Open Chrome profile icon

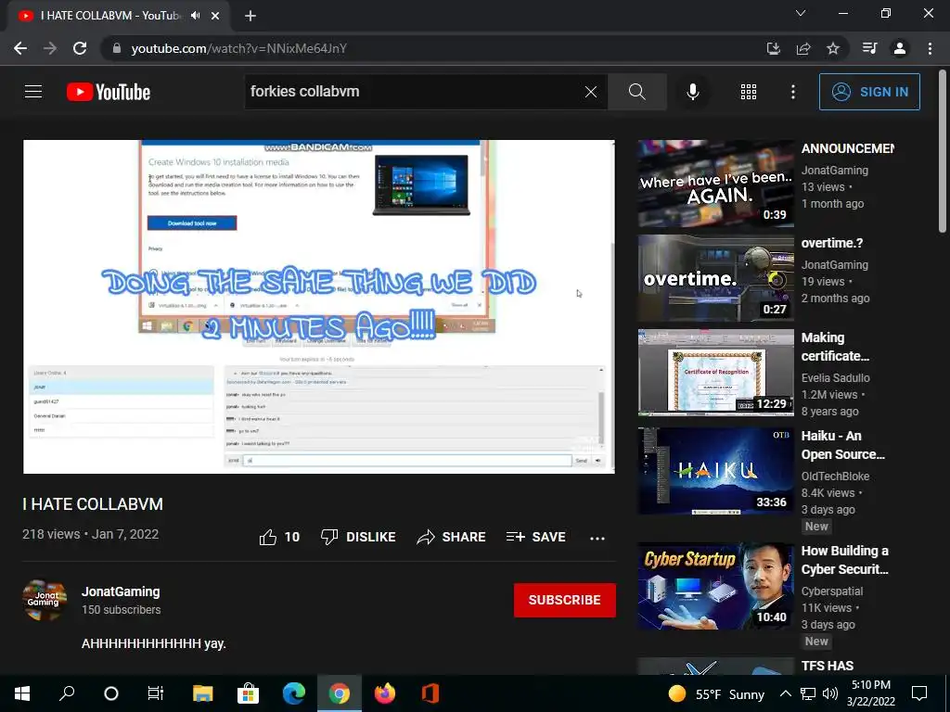900,48
